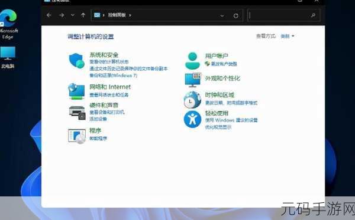Expand the chevron before the Control Panel breadcrumb

pyautogui.click(x=104, y=15)
